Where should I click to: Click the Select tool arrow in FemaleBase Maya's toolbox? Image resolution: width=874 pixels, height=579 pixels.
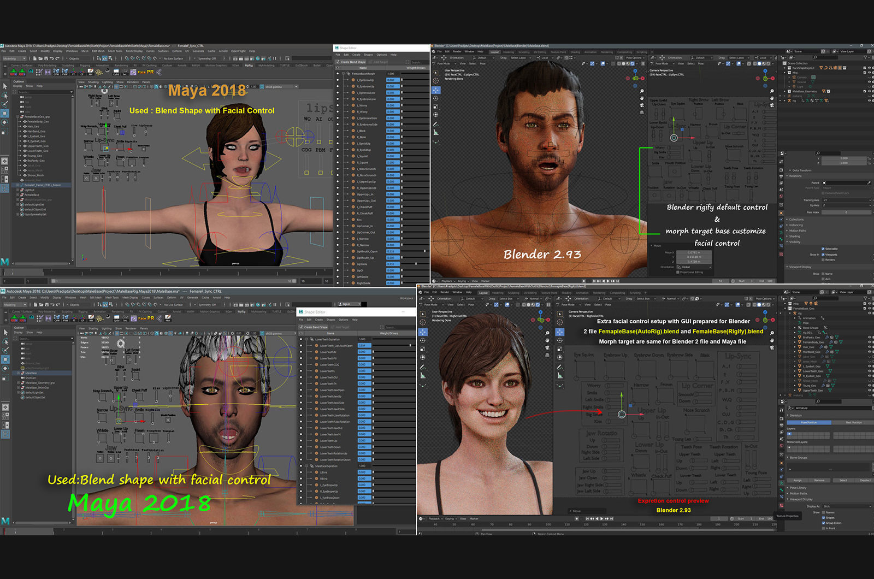[5, 86]
